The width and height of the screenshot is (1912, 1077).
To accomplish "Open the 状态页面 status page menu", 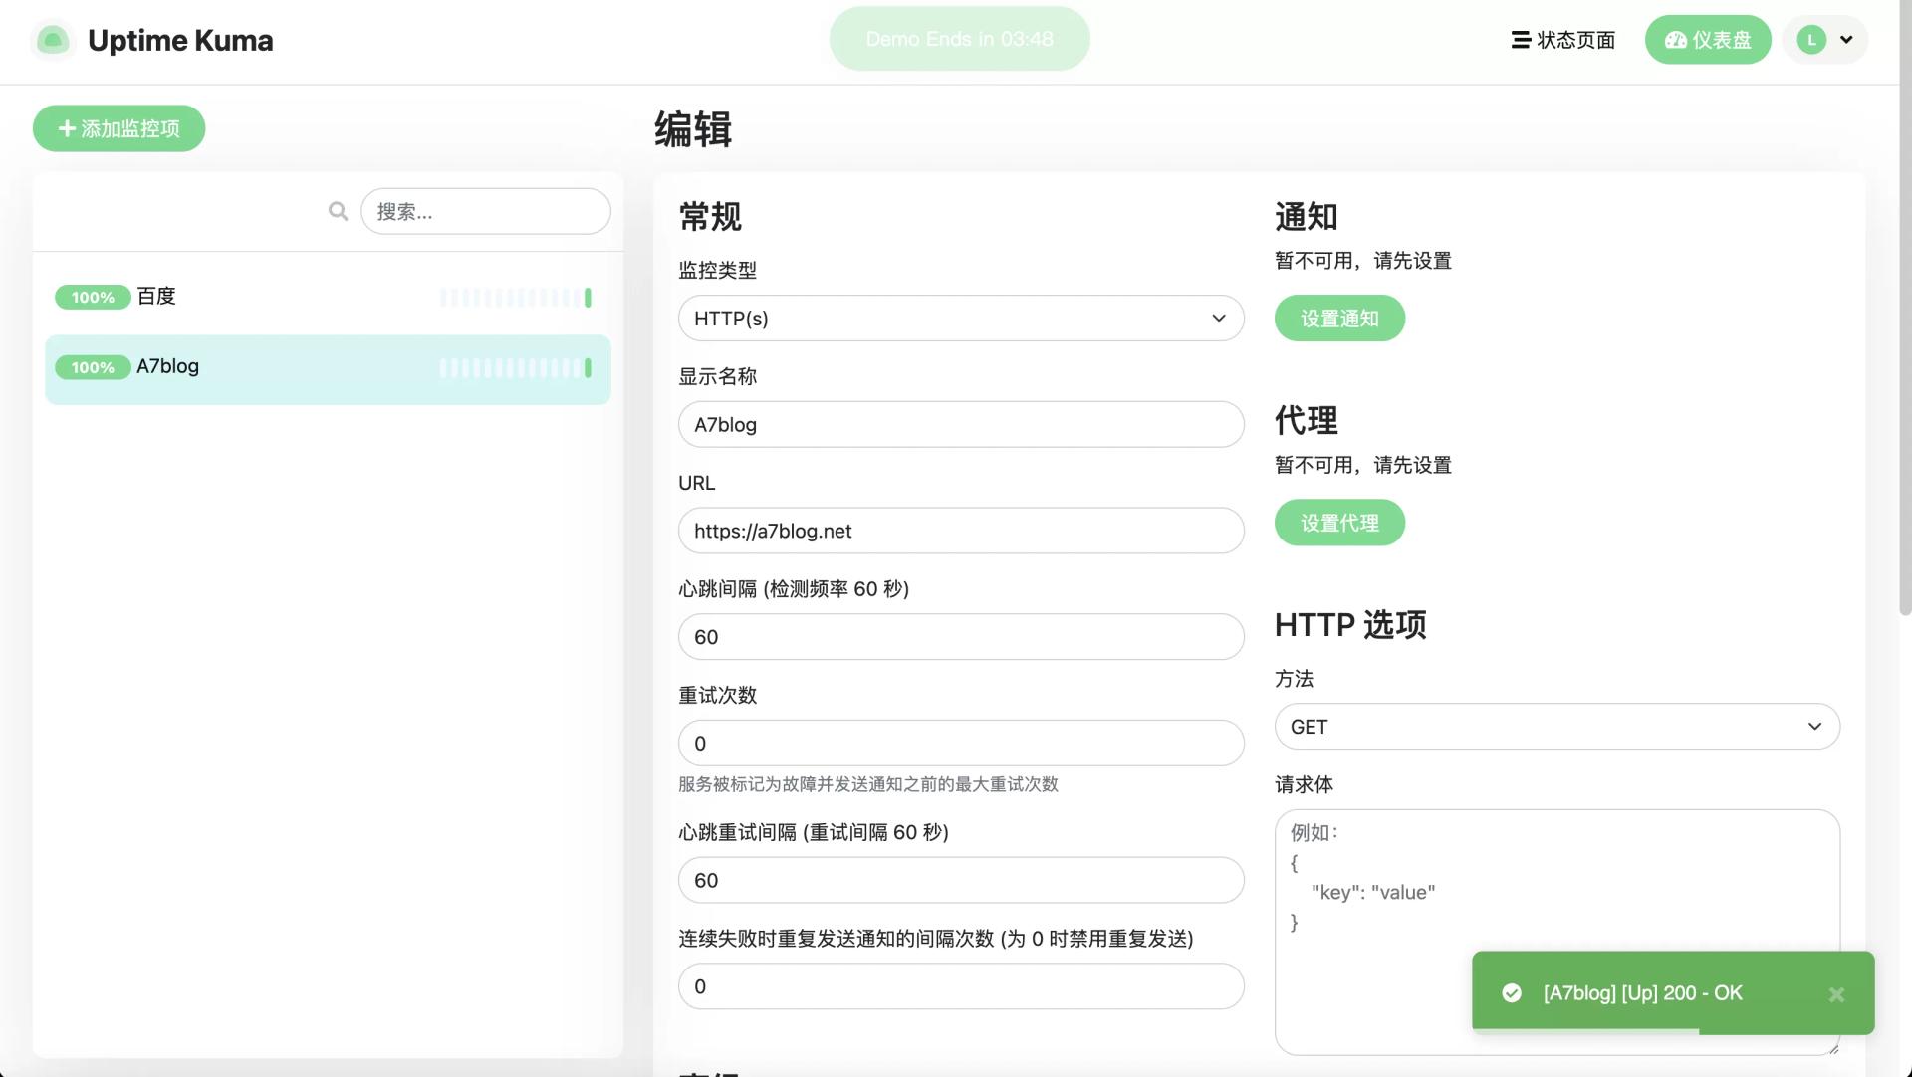I will click(x=1563, y=40).
